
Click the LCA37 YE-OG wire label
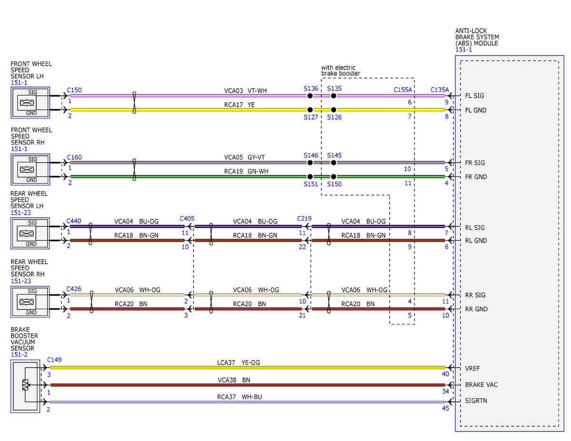[x=238, y=363]
